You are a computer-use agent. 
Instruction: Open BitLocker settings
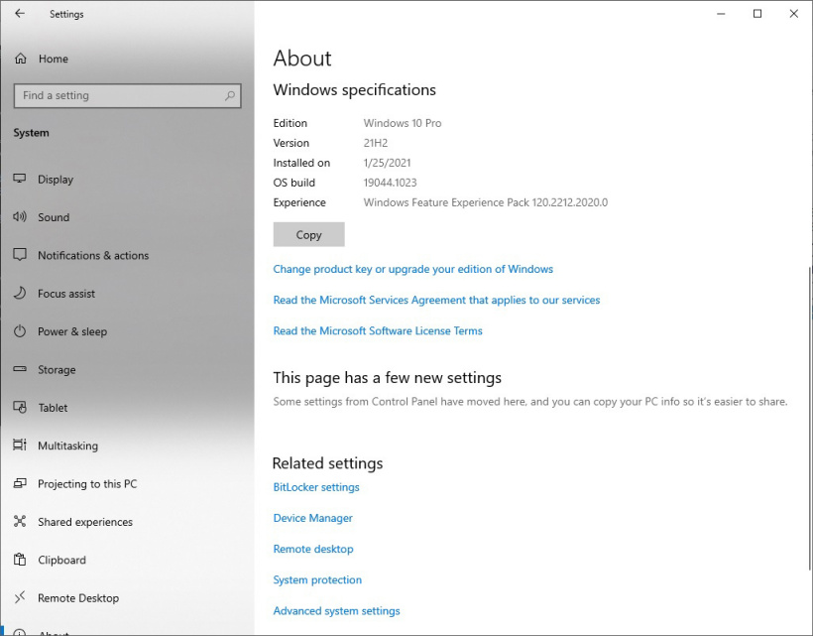(315, 487)
